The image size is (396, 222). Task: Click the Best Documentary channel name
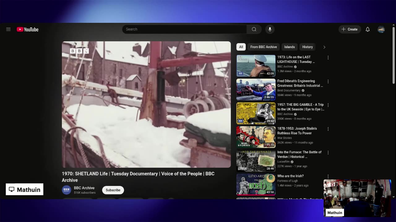click(x=289, y=90)
